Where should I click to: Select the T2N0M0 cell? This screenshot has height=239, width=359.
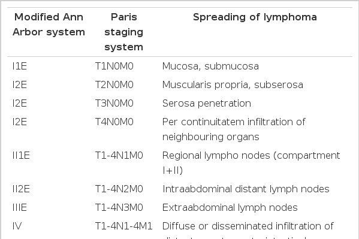(114, 84)
